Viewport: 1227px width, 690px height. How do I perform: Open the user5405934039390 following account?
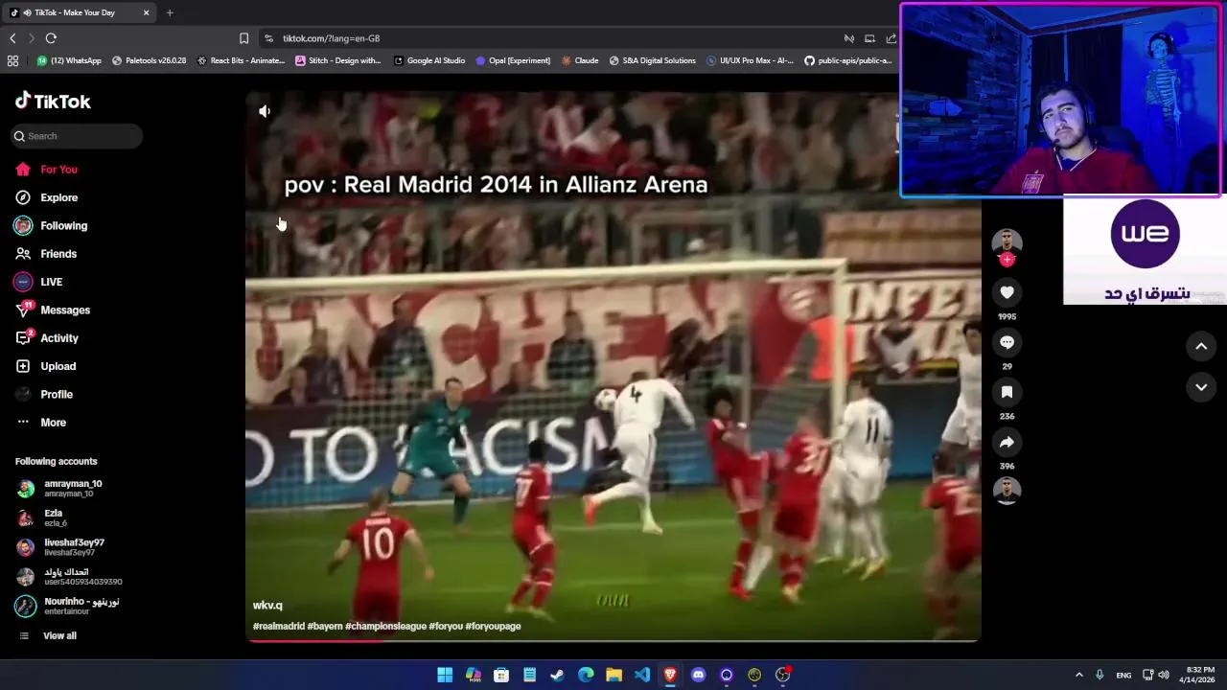[82, 576]
